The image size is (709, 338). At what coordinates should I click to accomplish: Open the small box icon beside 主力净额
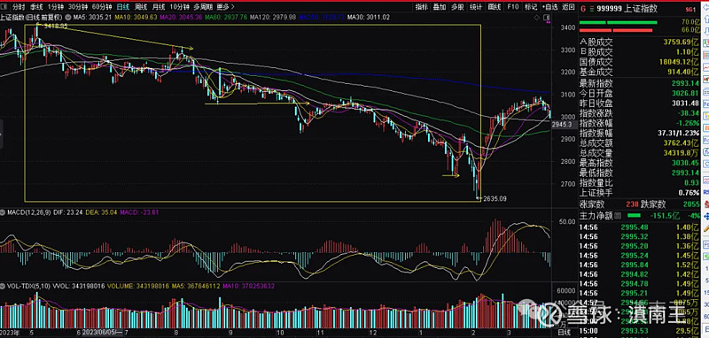point(617,216)
